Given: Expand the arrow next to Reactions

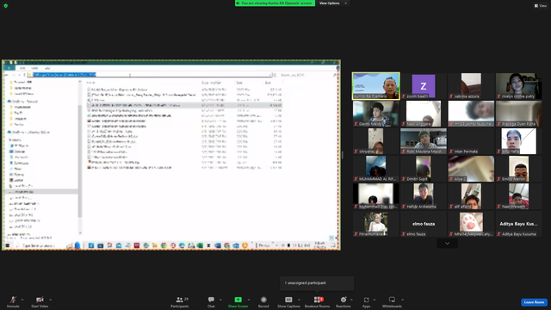Looking at the screenshot, I should click(x=352, y=300).
